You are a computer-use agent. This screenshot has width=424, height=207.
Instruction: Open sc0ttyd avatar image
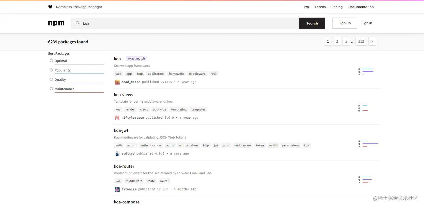coord(117,153)
